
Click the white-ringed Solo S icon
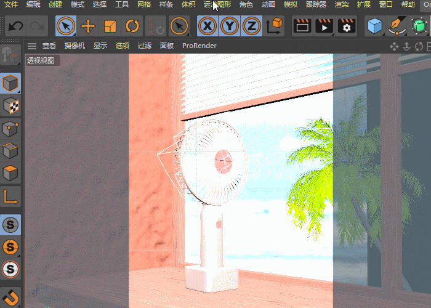click(10, 269)
